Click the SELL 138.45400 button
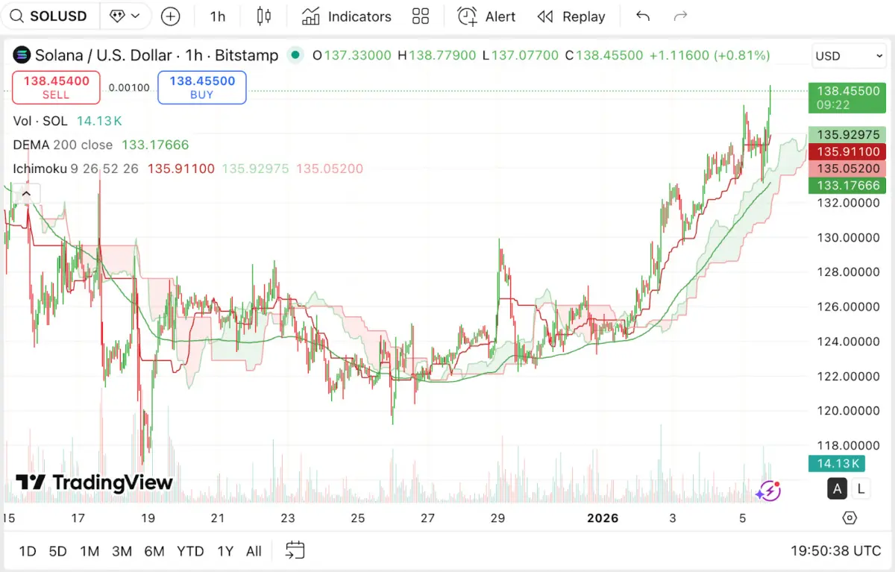895x572 pixels. 55,87
